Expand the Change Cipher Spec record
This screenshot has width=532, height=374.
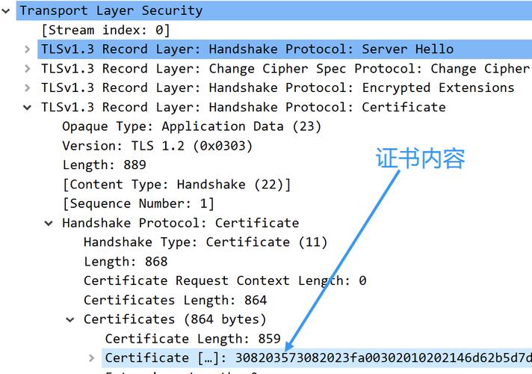tap(27, 69)
